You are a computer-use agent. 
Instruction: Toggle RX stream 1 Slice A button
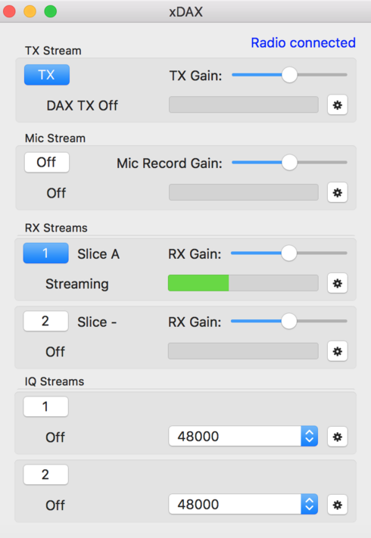tap(45, 253)
